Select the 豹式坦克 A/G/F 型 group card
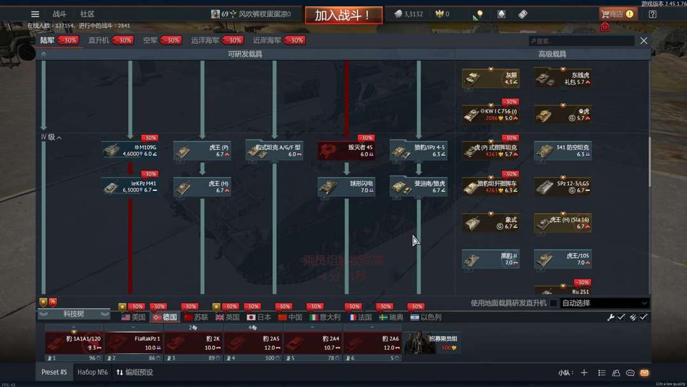Viewport: 687px width, 387px height. point(274,150)
